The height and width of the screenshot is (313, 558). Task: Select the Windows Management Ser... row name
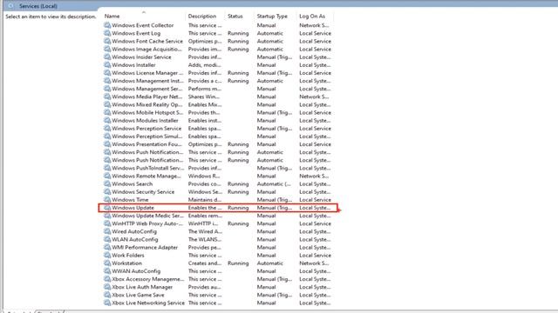pyautogui.click(x=147, y=89)
